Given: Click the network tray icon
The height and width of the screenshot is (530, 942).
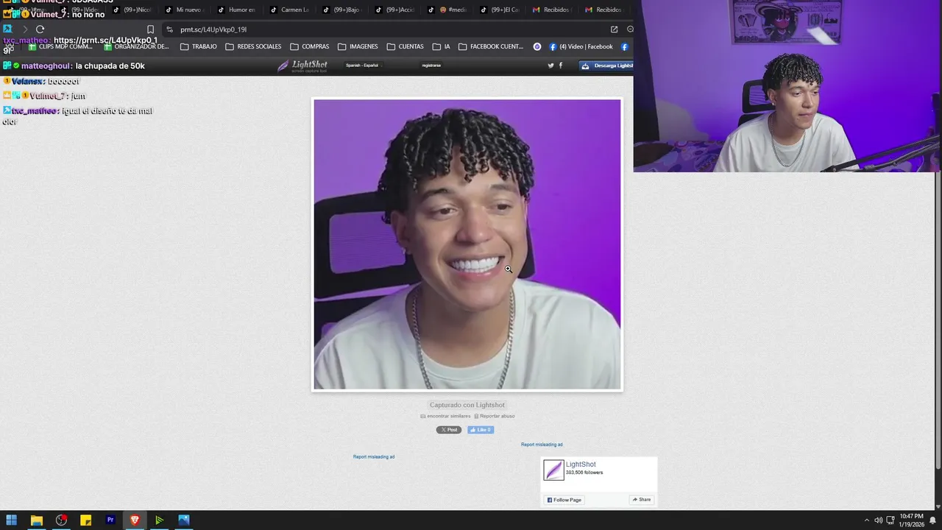Looking at the screenshot, I should [x=890, y=520].
